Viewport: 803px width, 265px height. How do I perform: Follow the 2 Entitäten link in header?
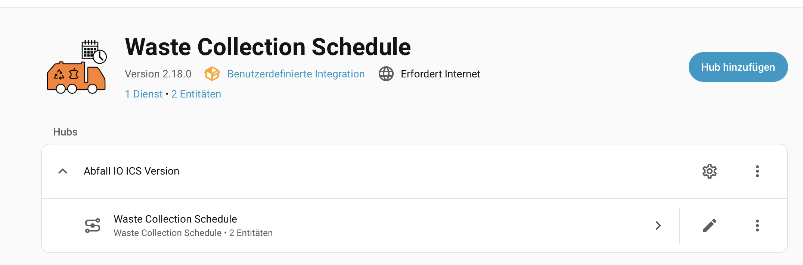click(196, 94)
